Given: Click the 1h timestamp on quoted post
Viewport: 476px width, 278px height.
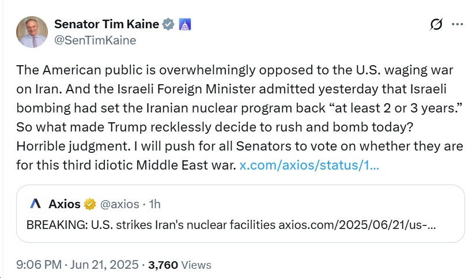Looking at the screenshot, I should 155,204.
